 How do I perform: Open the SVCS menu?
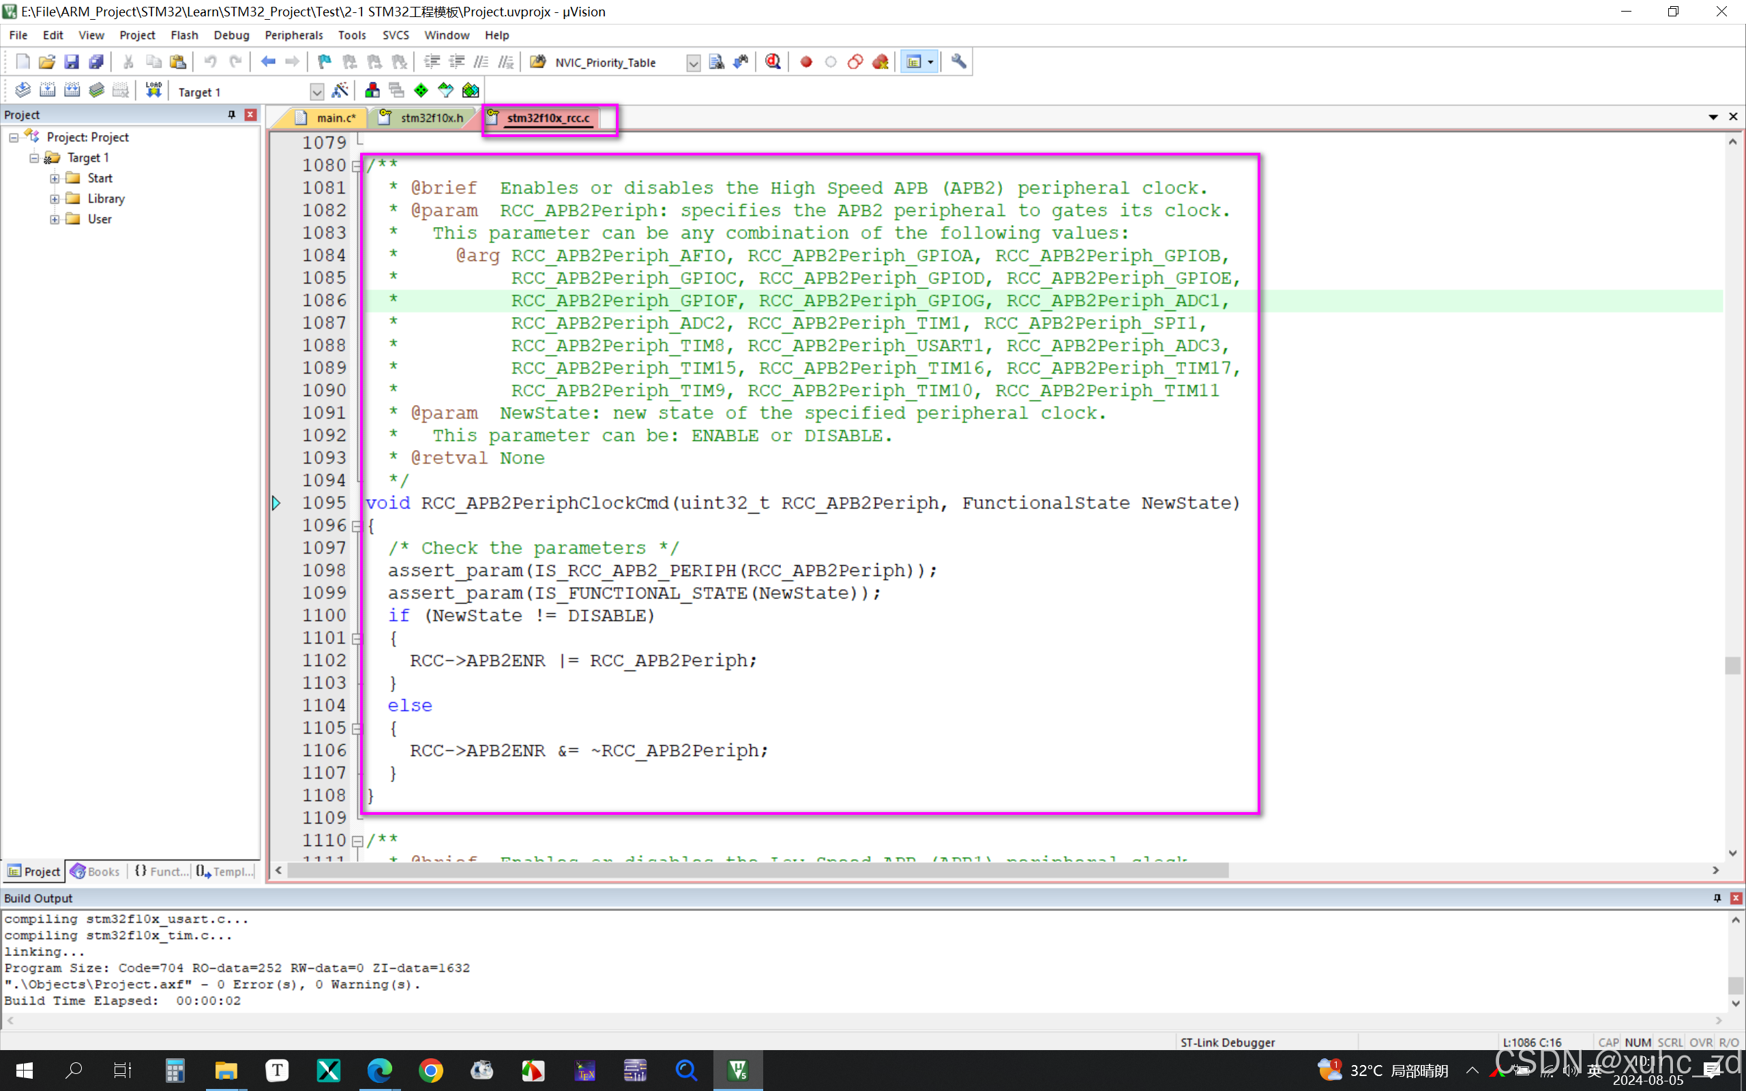[x=396, y=35]
